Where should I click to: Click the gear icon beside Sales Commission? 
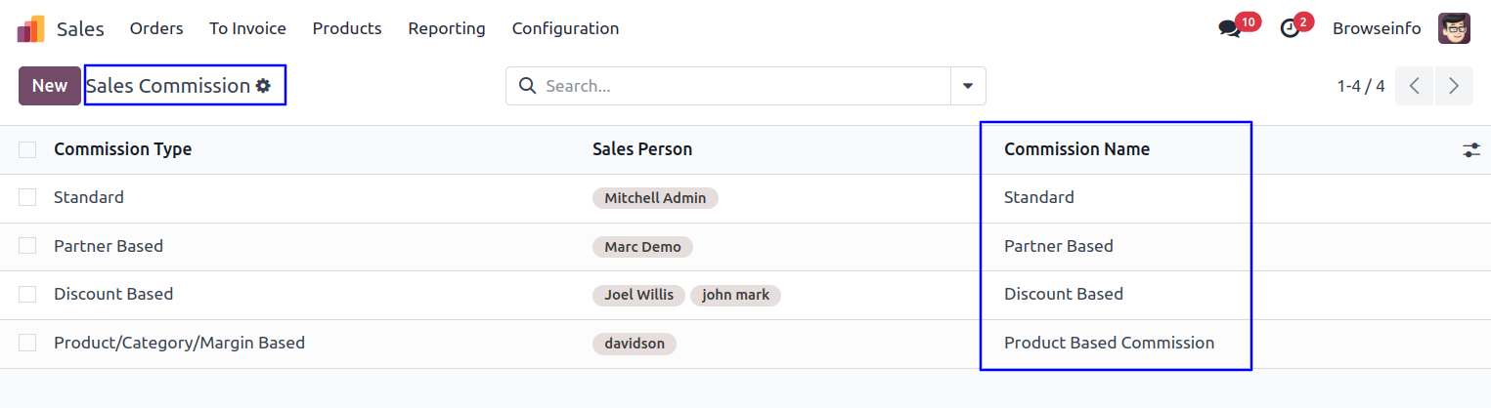click(263, 86)
